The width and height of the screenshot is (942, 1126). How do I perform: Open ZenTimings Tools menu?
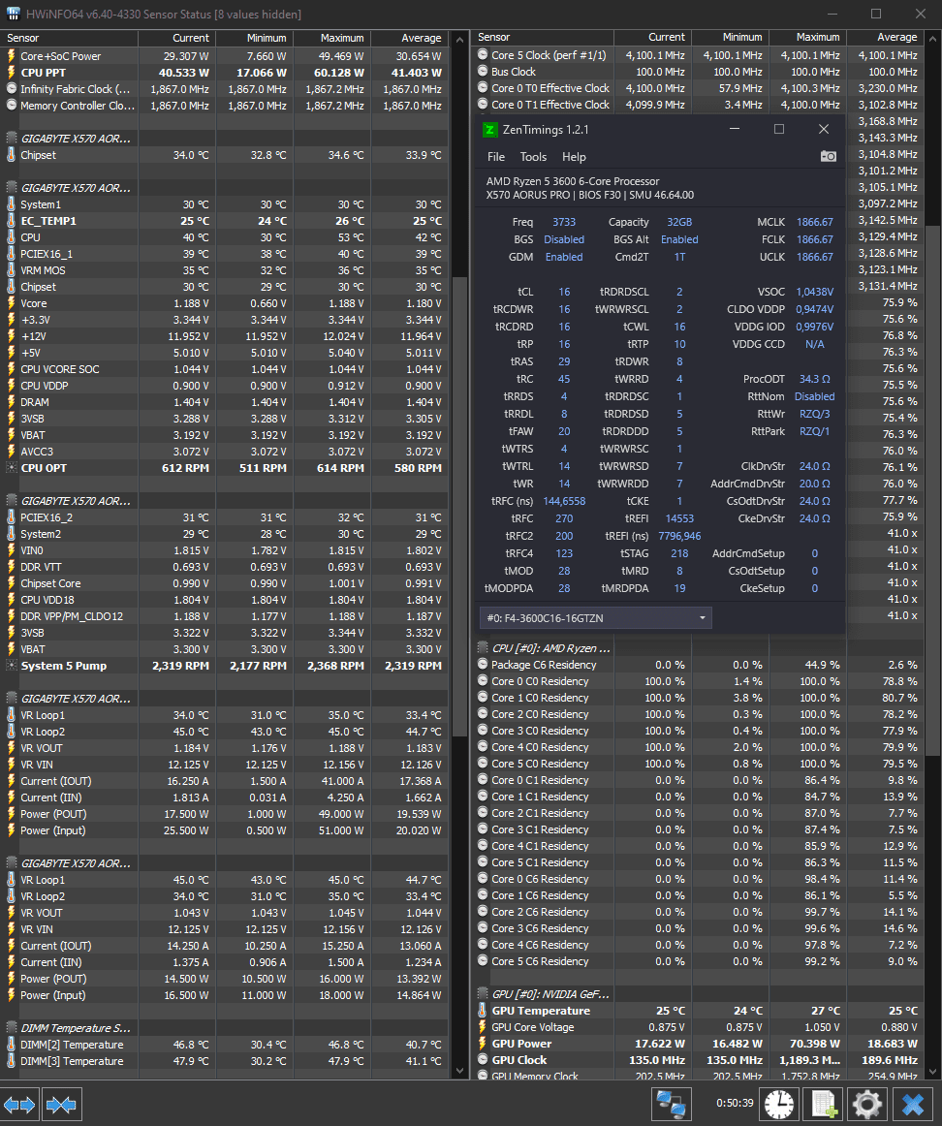click(533, 157)
